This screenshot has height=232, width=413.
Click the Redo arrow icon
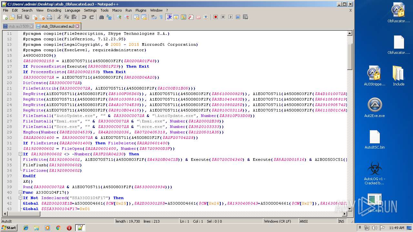coord(91,17)
